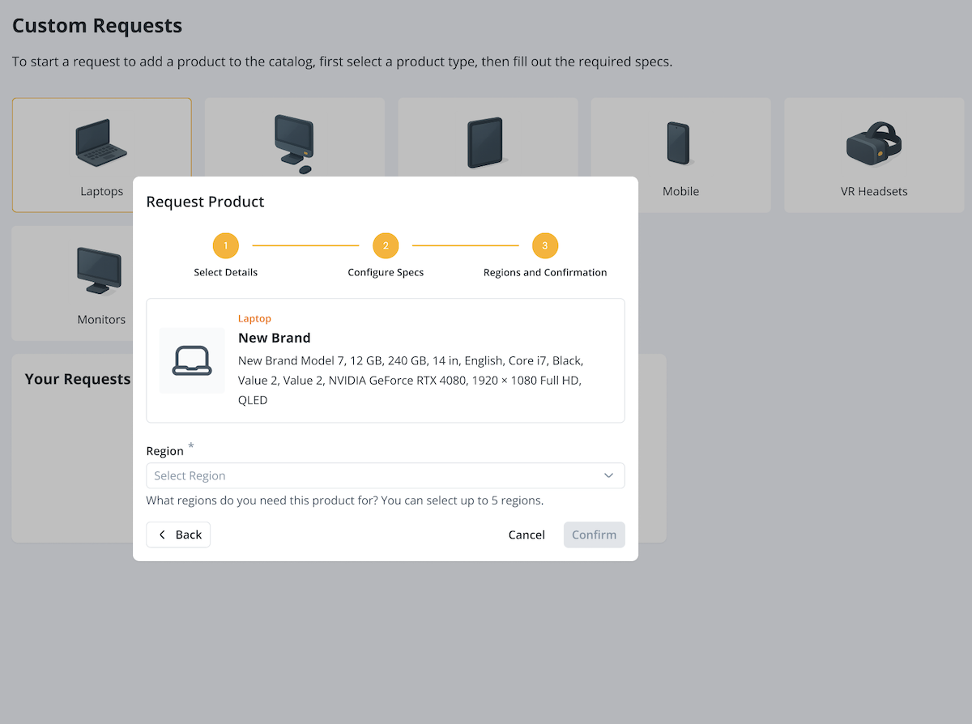Viewport: 972px width, 724px height.
Task: Select the Mobile phone icon
Action: [x=679, y=144]
